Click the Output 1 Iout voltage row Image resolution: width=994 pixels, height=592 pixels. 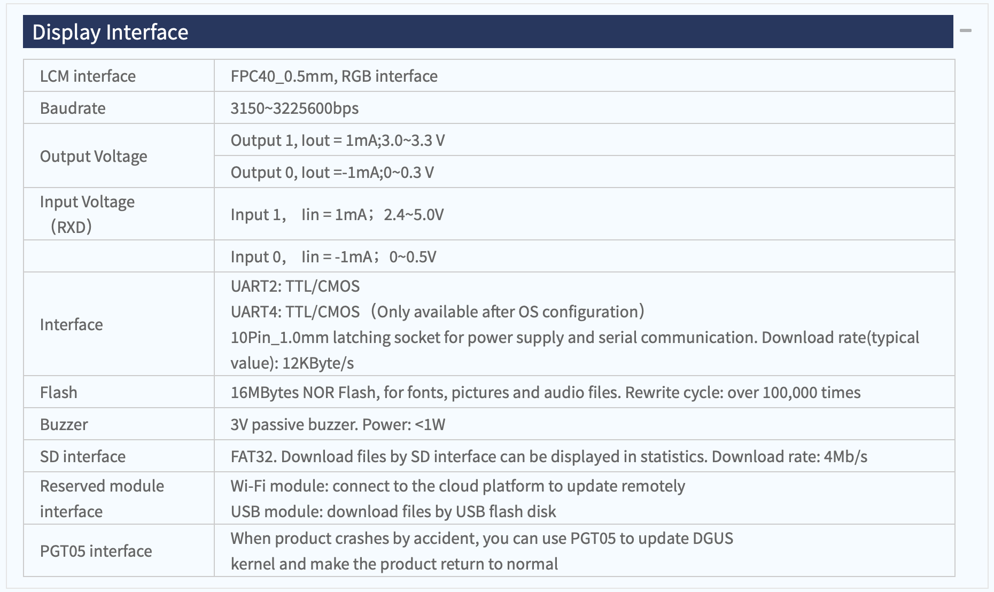click(585, 140)
